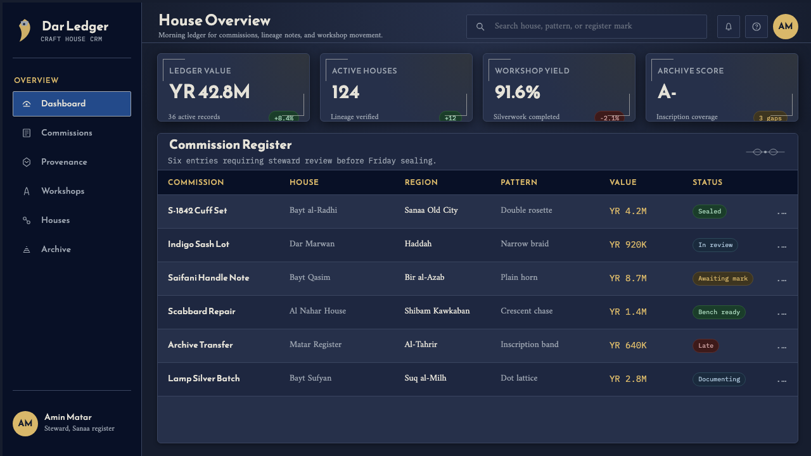The width and height of the screenshot is (811, 456).
Task: Click the Provenance hexagon icon
Action: click(x=27, y=162)
